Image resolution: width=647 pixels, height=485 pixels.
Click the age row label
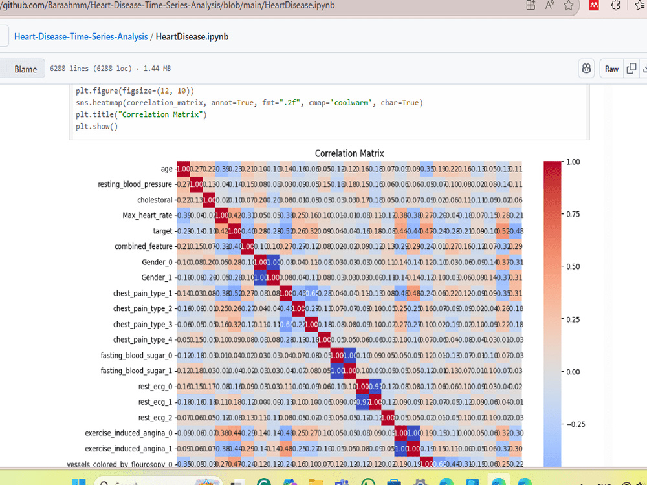click(167, 169)
